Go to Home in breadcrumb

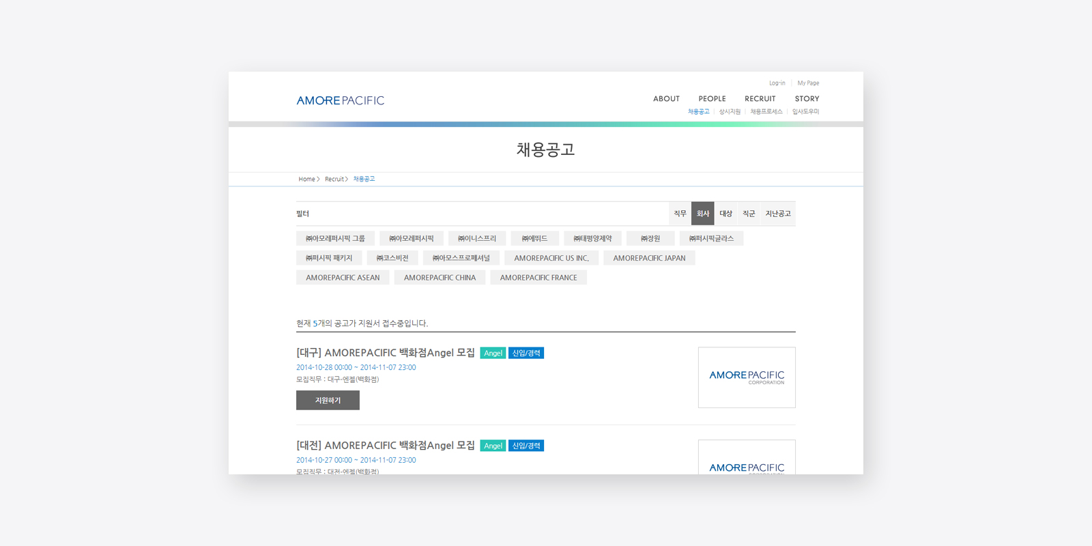pos(306,179)
